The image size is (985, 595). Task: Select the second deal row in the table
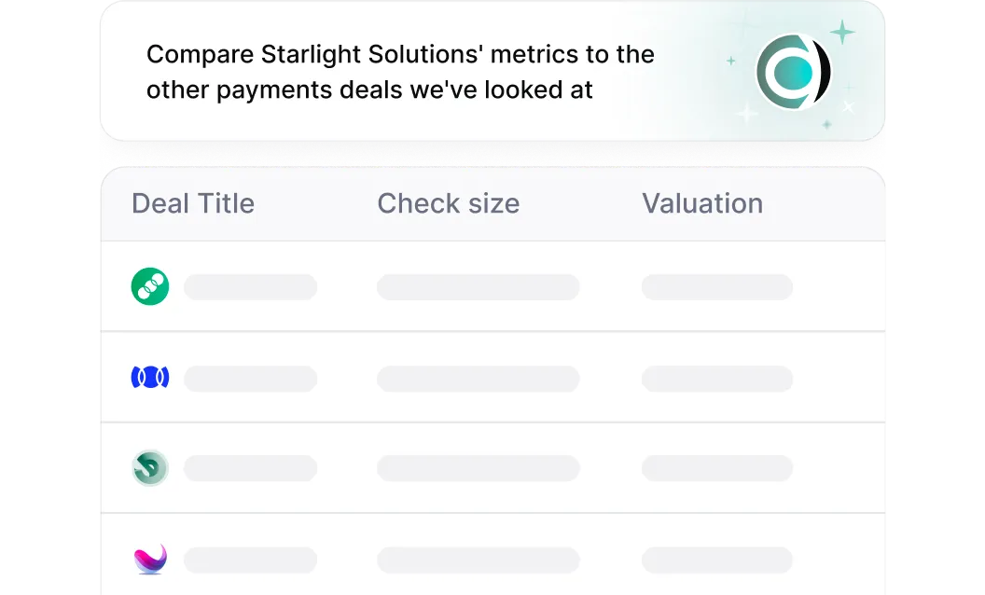tap(492, 377)
